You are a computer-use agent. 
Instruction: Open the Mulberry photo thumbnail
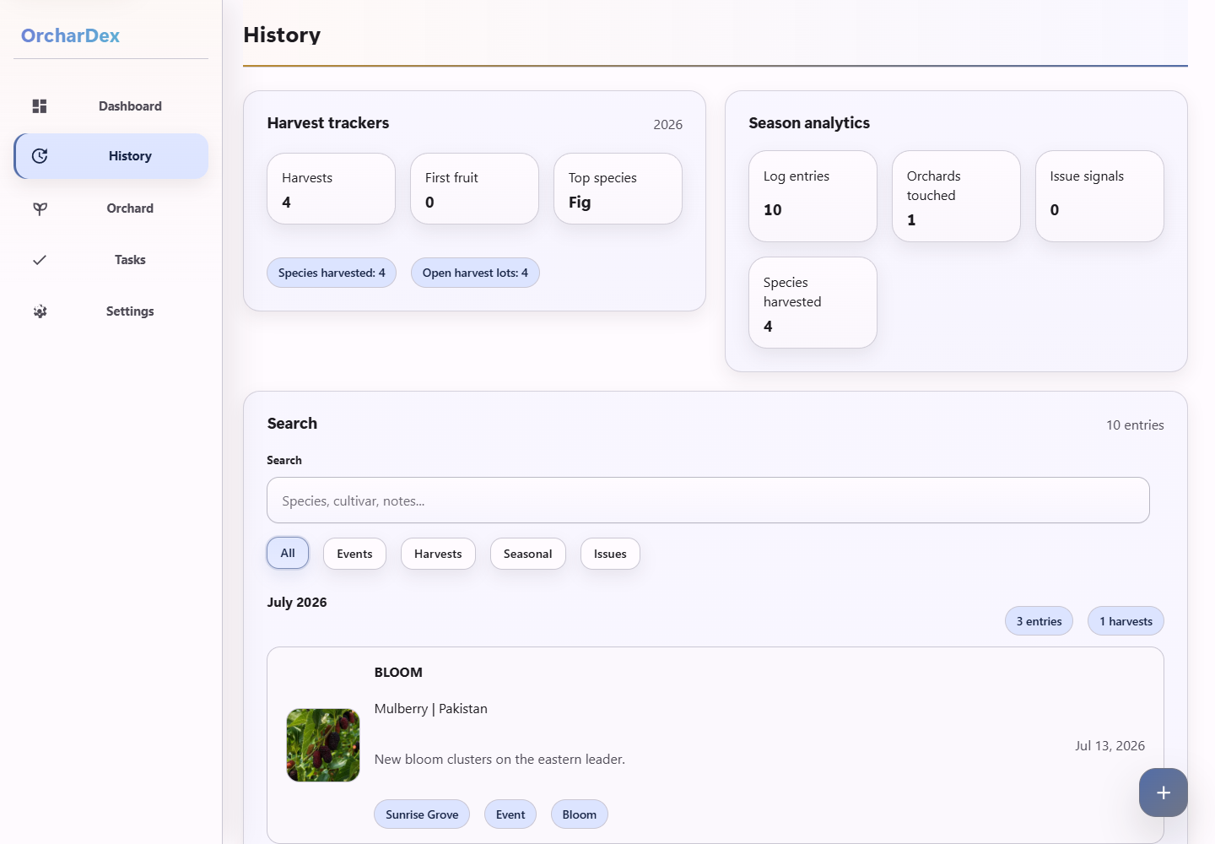tap(323, 745)
